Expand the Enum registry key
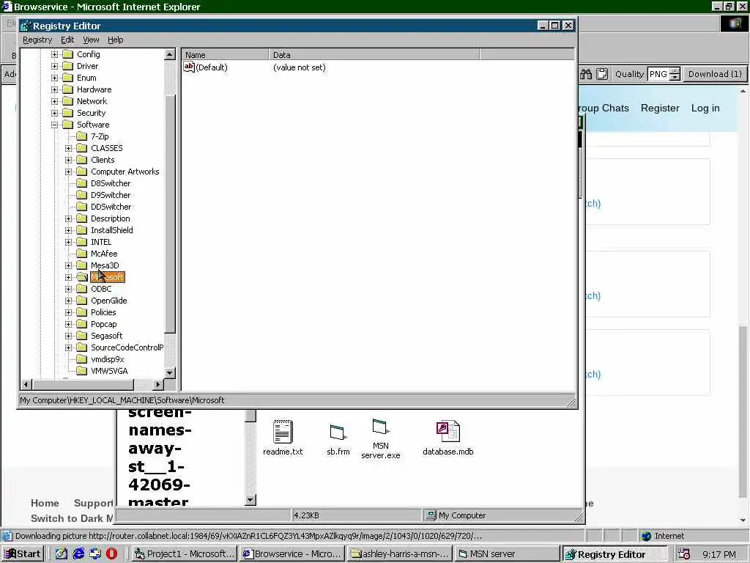 [54, 78]
